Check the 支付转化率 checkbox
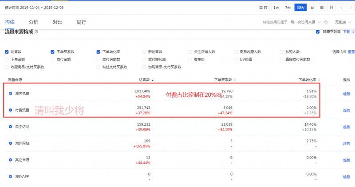The height and width of the screenshot is (187, 355). pos(144,60)
